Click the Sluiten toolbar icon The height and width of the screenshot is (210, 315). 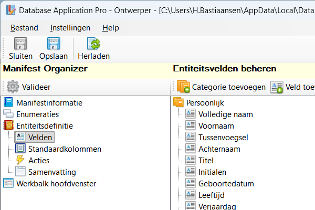[x=20, y=44]
